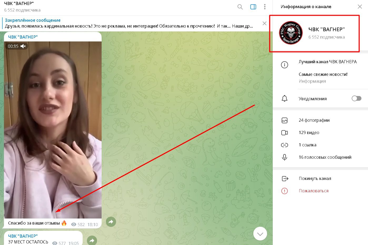Screen dimensions: 368x245
Task: Click 'Закреплённое сообщение' label
Action: tap(33, 20)
